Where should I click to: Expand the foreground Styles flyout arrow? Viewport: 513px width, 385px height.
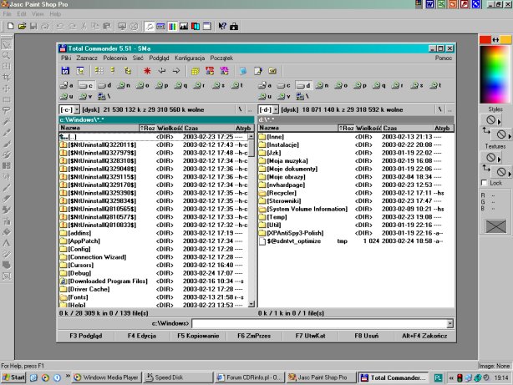coord(500,122)
